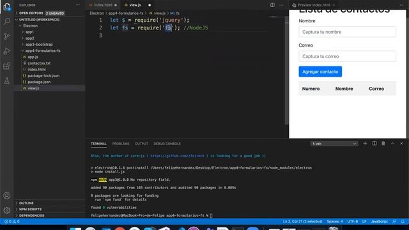Open app.js in the explorer
Viewport: 409px width, 230px height.
click(50, 57)
